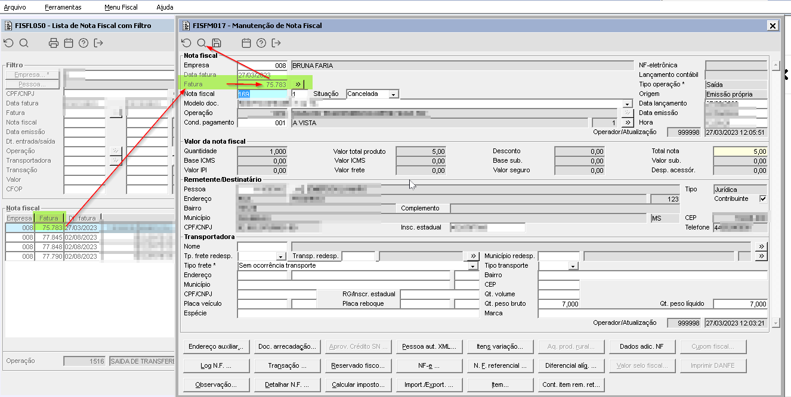The image size is (791, 397).
Task: Toggle the Contribuinte checkbox
Action: pos(763,199)
